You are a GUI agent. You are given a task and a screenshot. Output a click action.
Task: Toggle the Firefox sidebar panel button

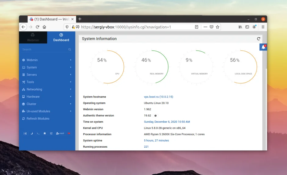[247, 27]
